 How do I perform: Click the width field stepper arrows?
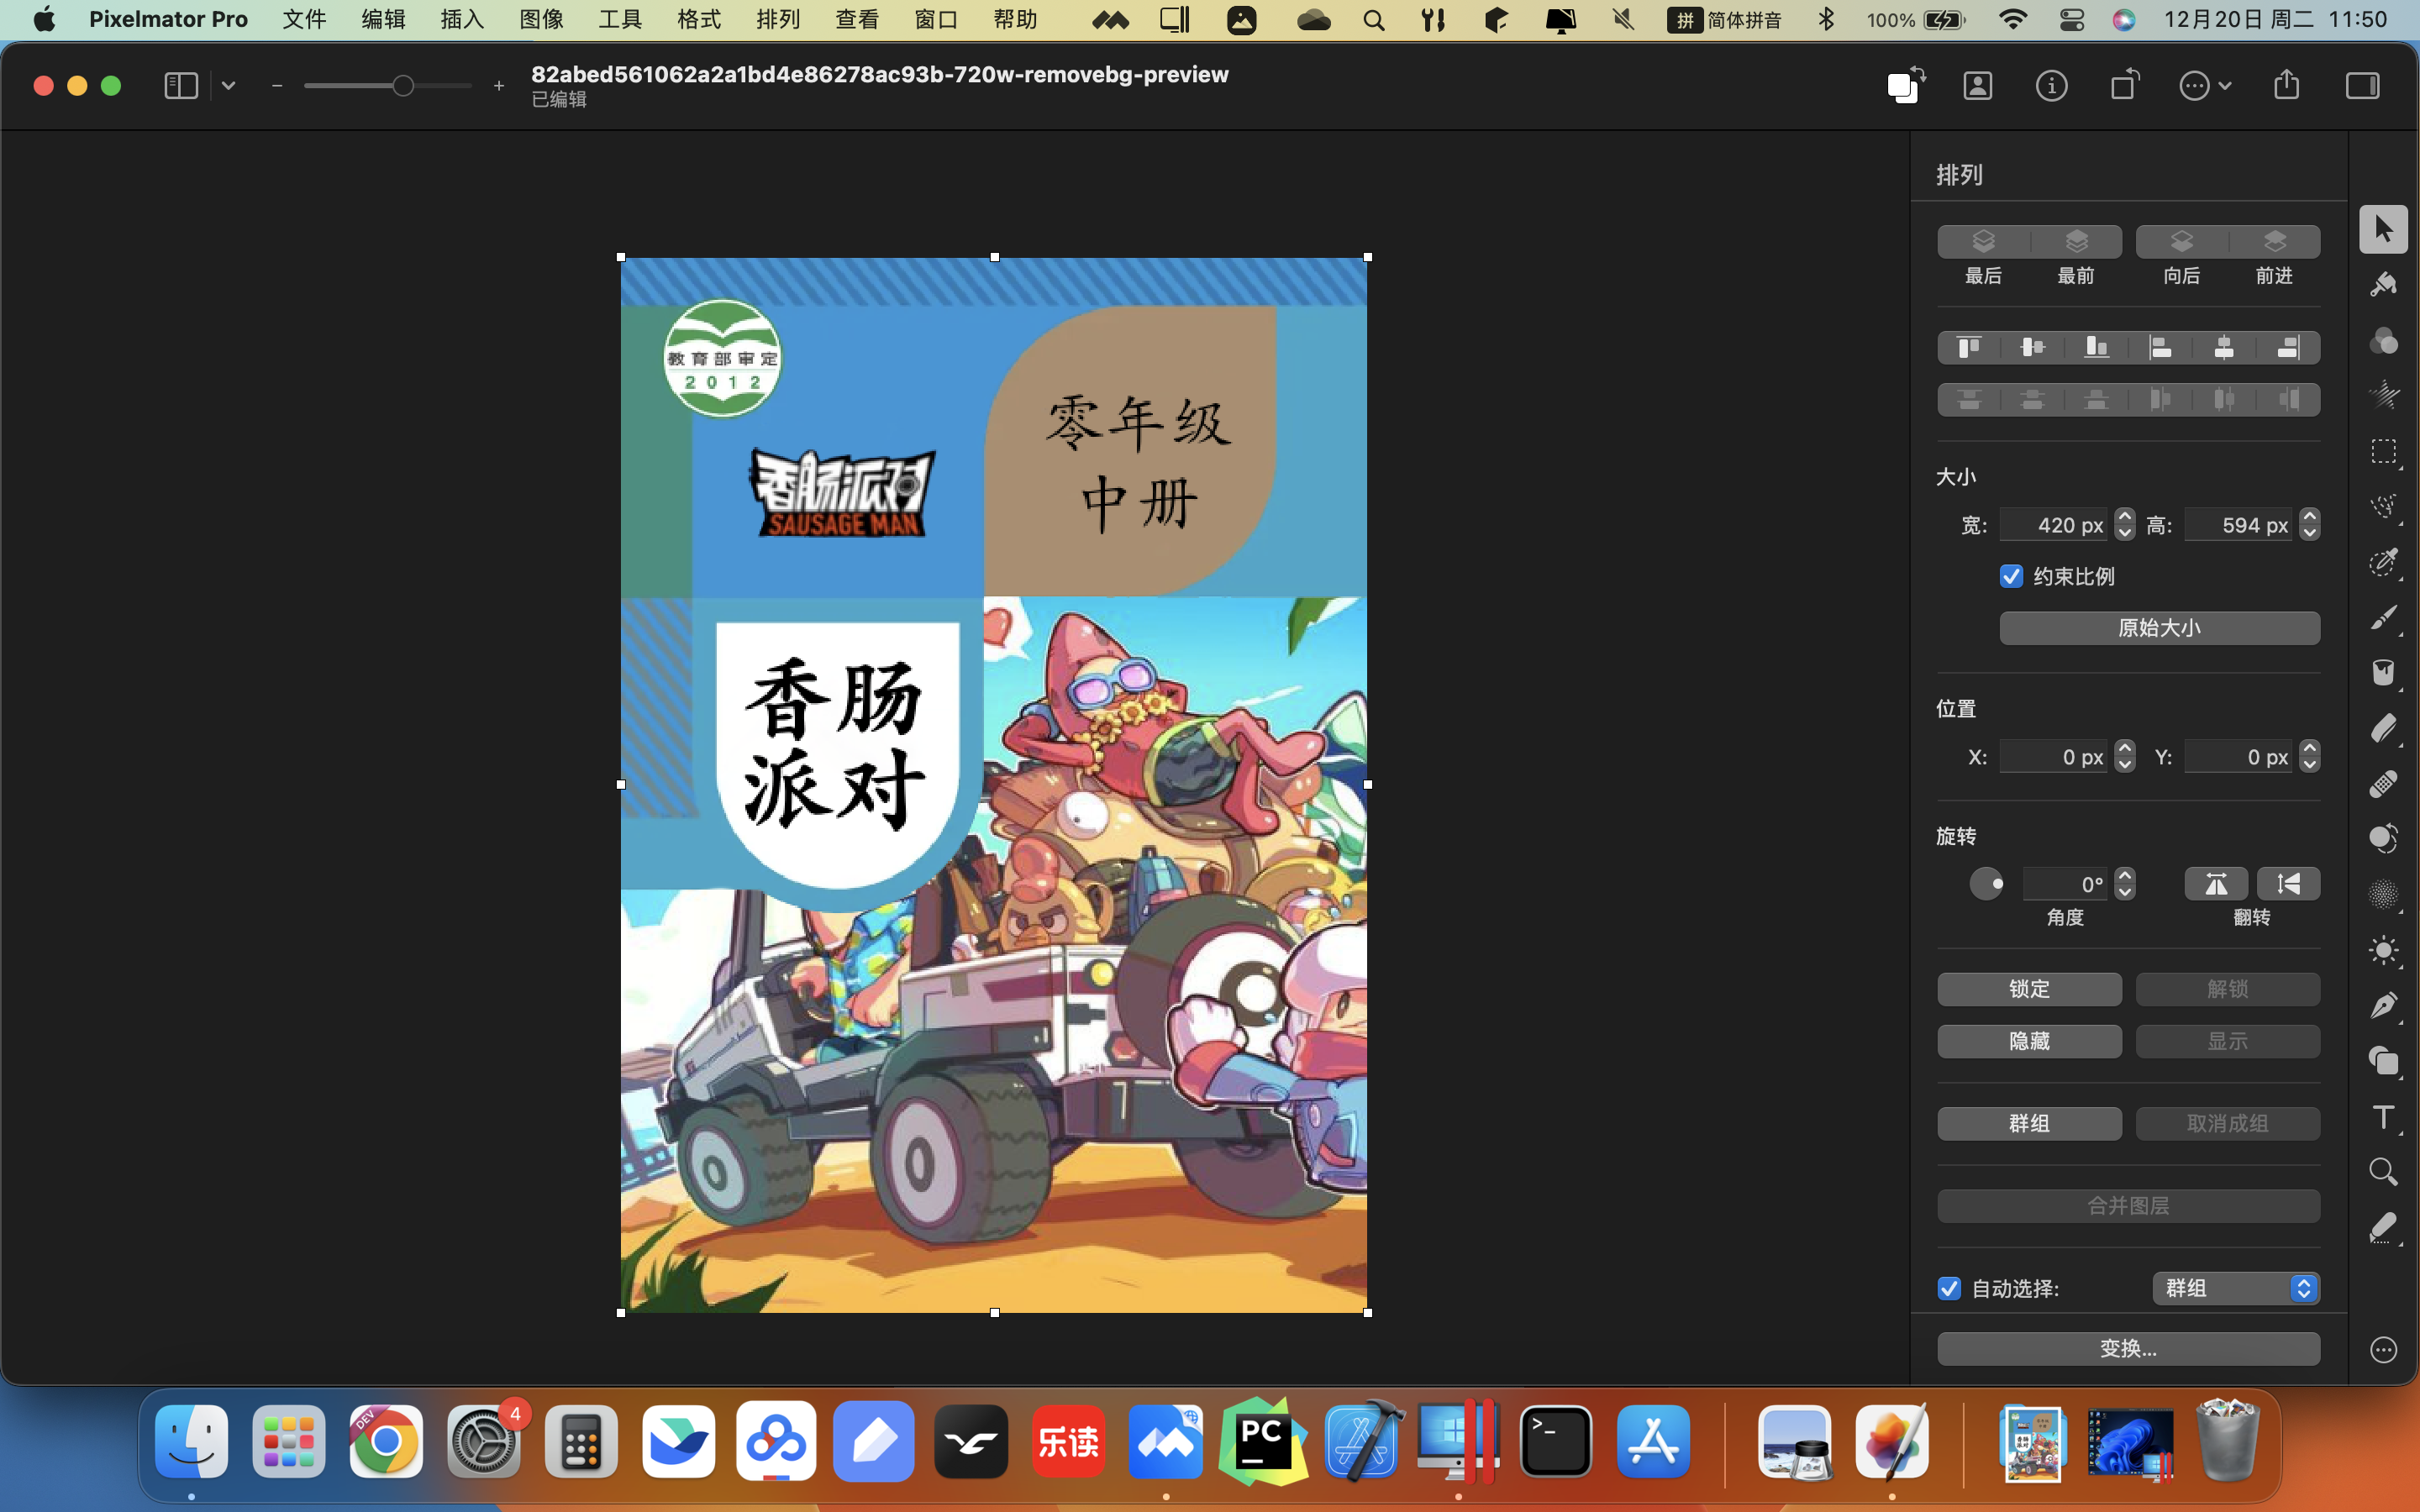(x=2125, y=525)
